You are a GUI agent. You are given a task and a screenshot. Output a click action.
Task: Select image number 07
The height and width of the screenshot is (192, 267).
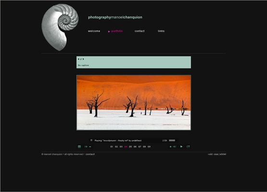pyautogui.click(x=140, y=146)
